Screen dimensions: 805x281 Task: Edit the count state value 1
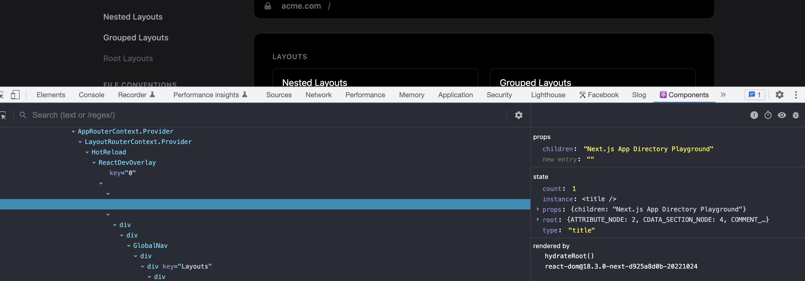(x=574, y=188)
